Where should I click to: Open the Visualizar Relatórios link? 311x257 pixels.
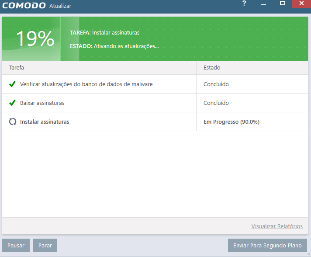[x=277, y=226]
